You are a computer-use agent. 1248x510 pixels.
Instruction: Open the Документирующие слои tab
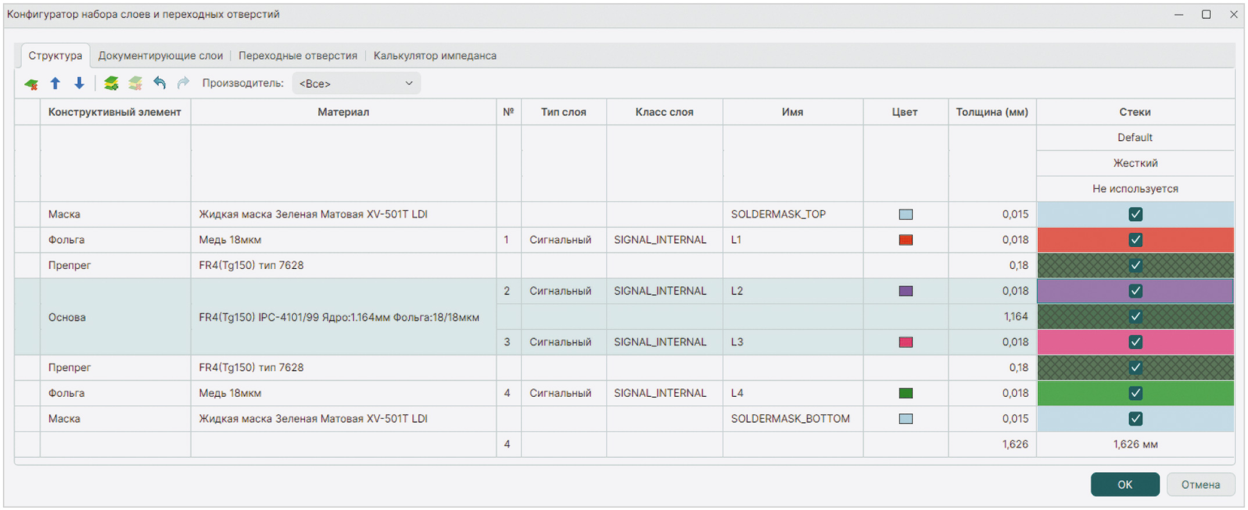pyautogui.click(x=160, y=56)
